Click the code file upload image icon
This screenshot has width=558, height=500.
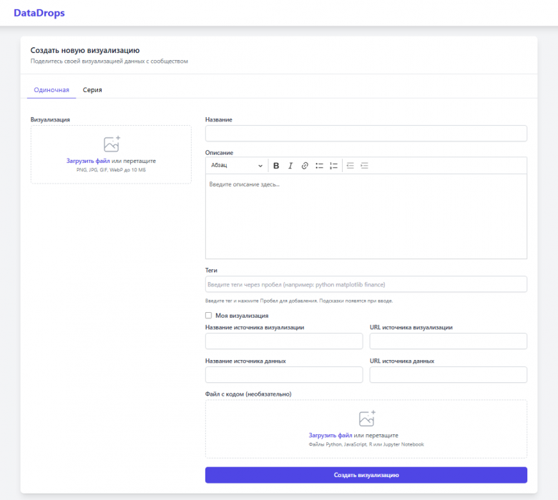[x=367, y=419]
